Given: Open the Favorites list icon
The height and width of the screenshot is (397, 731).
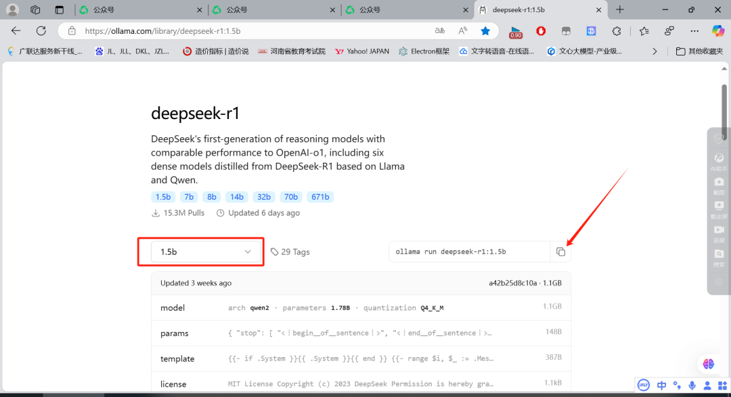Looking at the screenshot, I should click(x=644, y=30).
